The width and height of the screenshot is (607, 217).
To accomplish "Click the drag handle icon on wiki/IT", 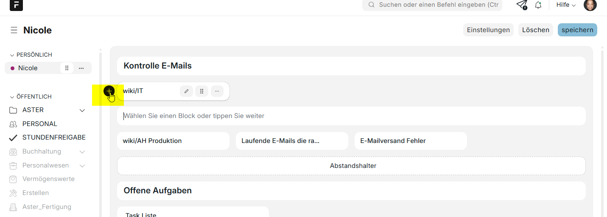I will click(x=201, y=91).
